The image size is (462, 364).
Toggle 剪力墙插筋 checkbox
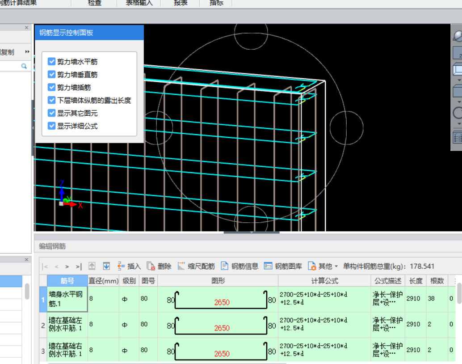(51, 87)
